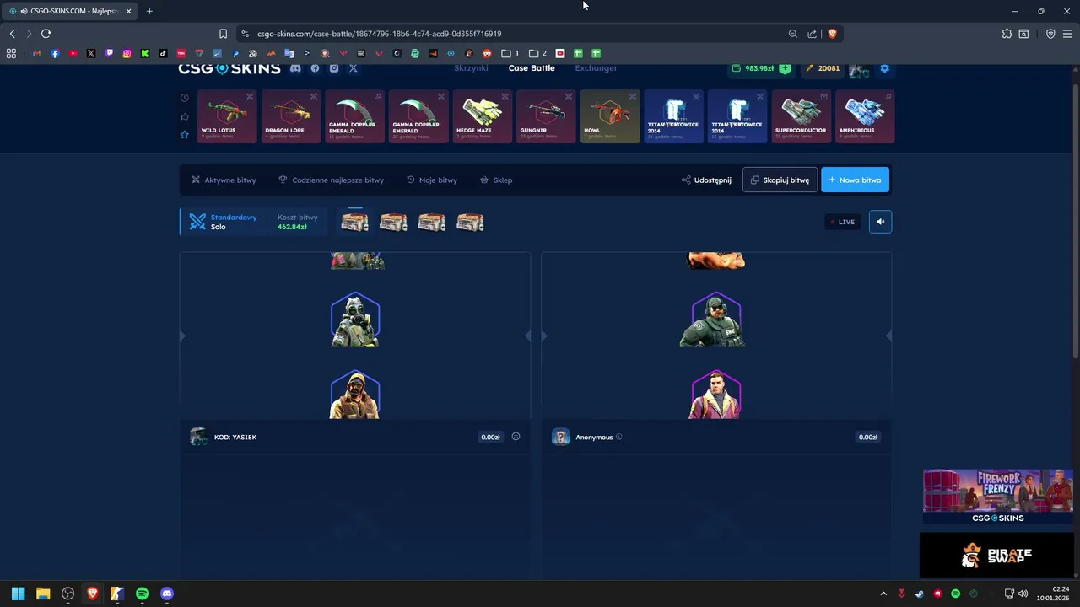Image resolution: width=1080 pixels, height=607 pixels.
Task: Open the Amphibious gloves drop card
Action: click(x=865, y=116)
